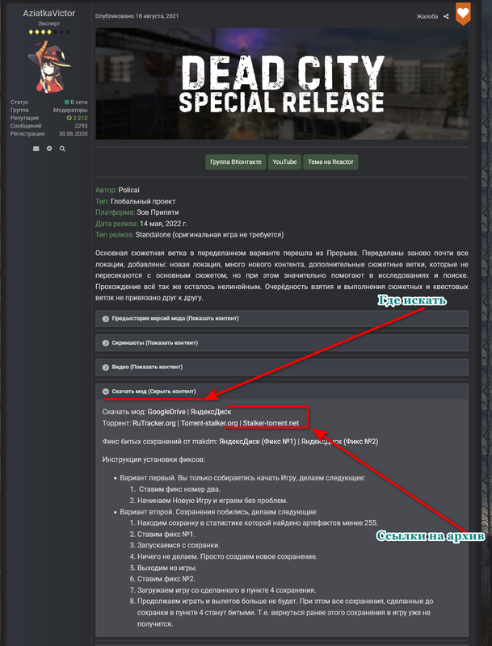
Task: Open the GoogleDrive download link
Action: tap(166, 412)
